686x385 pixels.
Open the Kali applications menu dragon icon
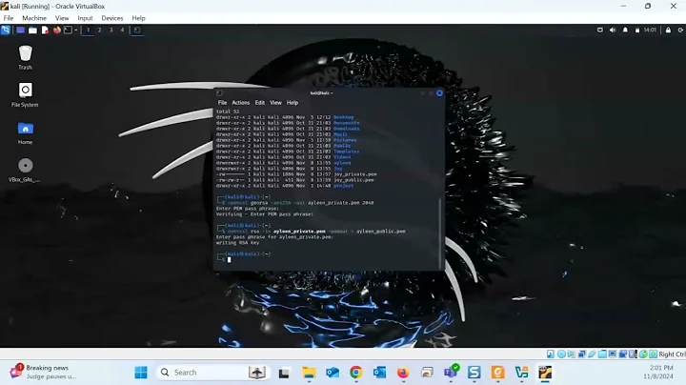tap(6, 30)
